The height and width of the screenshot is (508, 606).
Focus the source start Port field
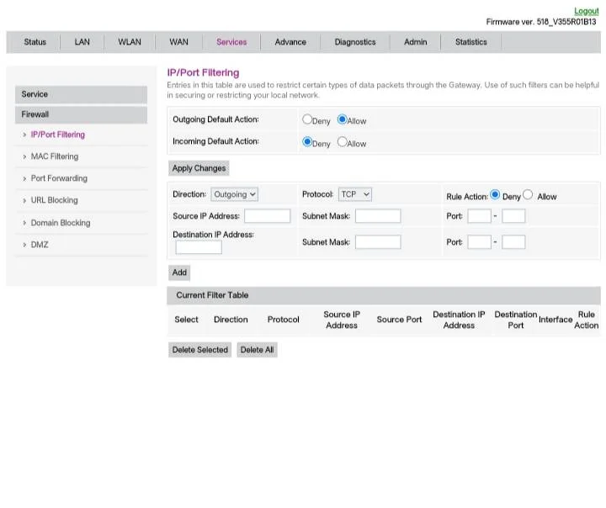point(479,216)
